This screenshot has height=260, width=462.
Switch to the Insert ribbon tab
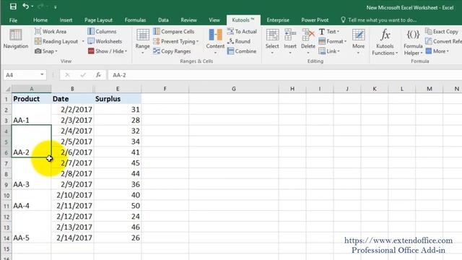click(x=66, y=20)
